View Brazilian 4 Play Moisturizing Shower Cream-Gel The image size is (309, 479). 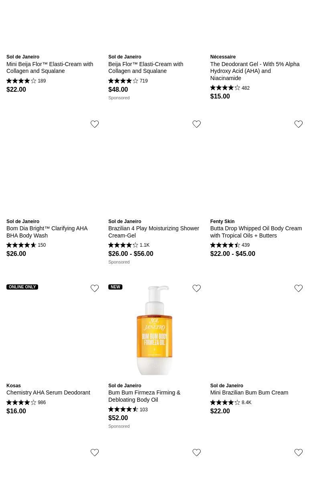154,232
